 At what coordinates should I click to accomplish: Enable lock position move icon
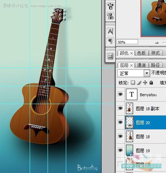pos(145,83)
